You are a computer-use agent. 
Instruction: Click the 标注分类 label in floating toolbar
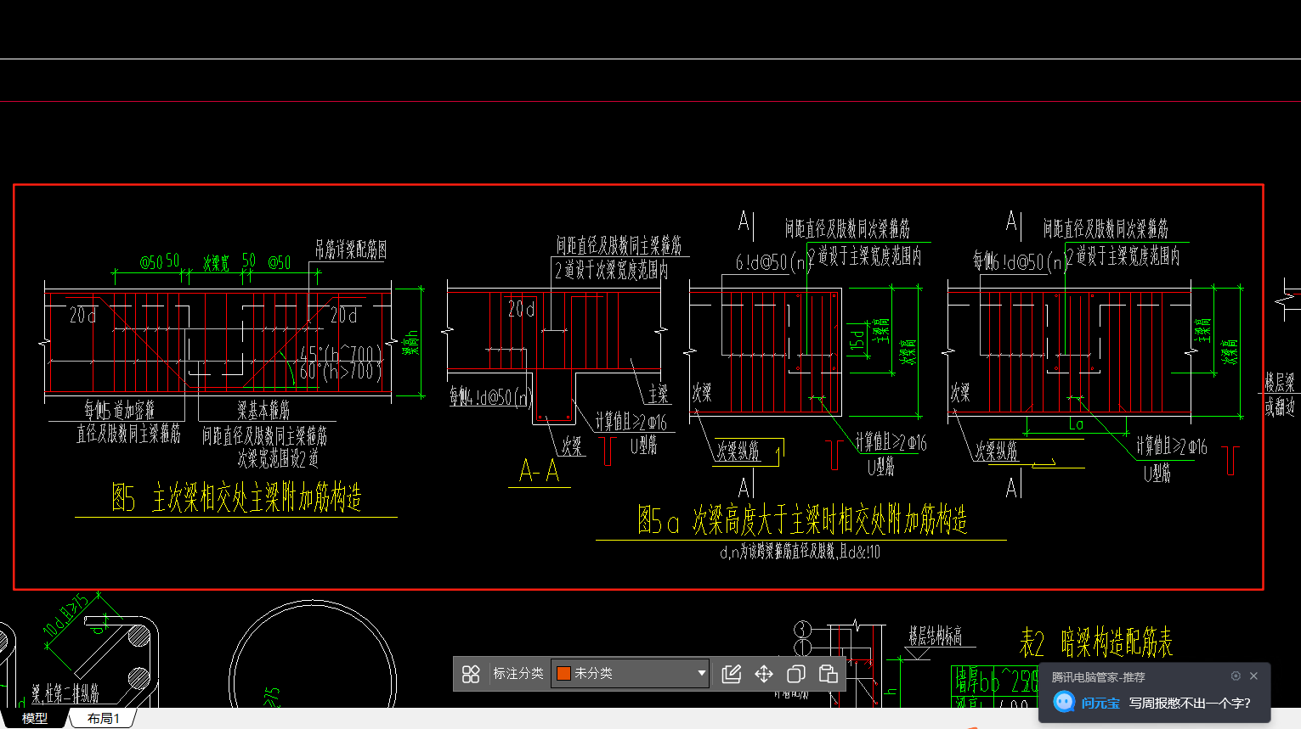tap(518, 673)
